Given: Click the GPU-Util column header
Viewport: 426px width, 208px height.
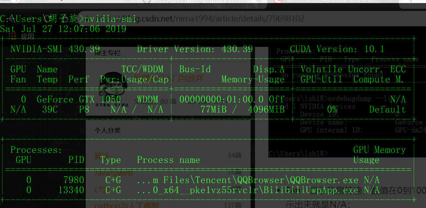Looking at the screenshot, I should 321,79.
